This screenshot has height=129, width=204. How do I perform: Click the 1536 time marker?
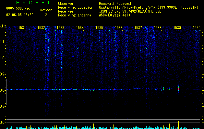click(119, 27)
